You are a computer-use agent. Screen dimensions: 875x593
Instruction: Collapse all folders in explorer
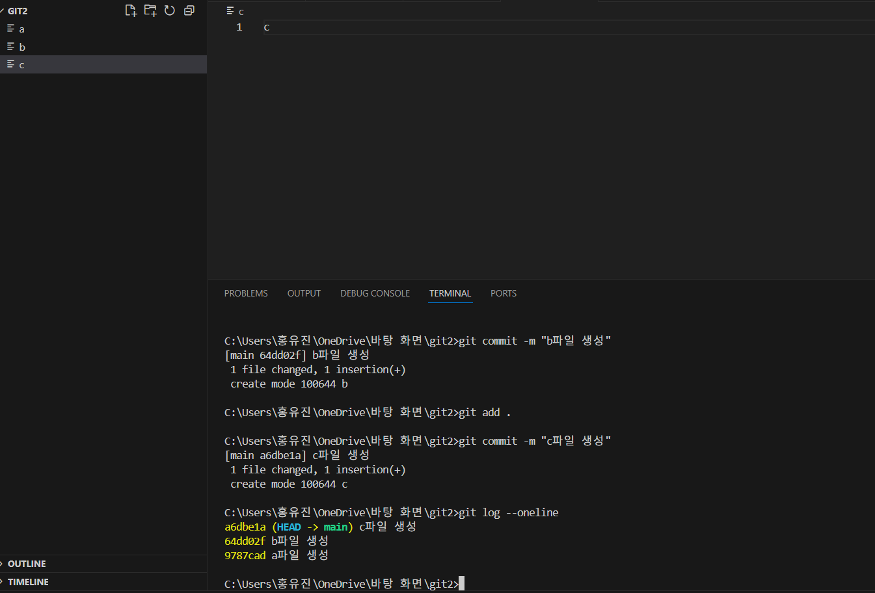pyautogui.click(x=189, y=10)
